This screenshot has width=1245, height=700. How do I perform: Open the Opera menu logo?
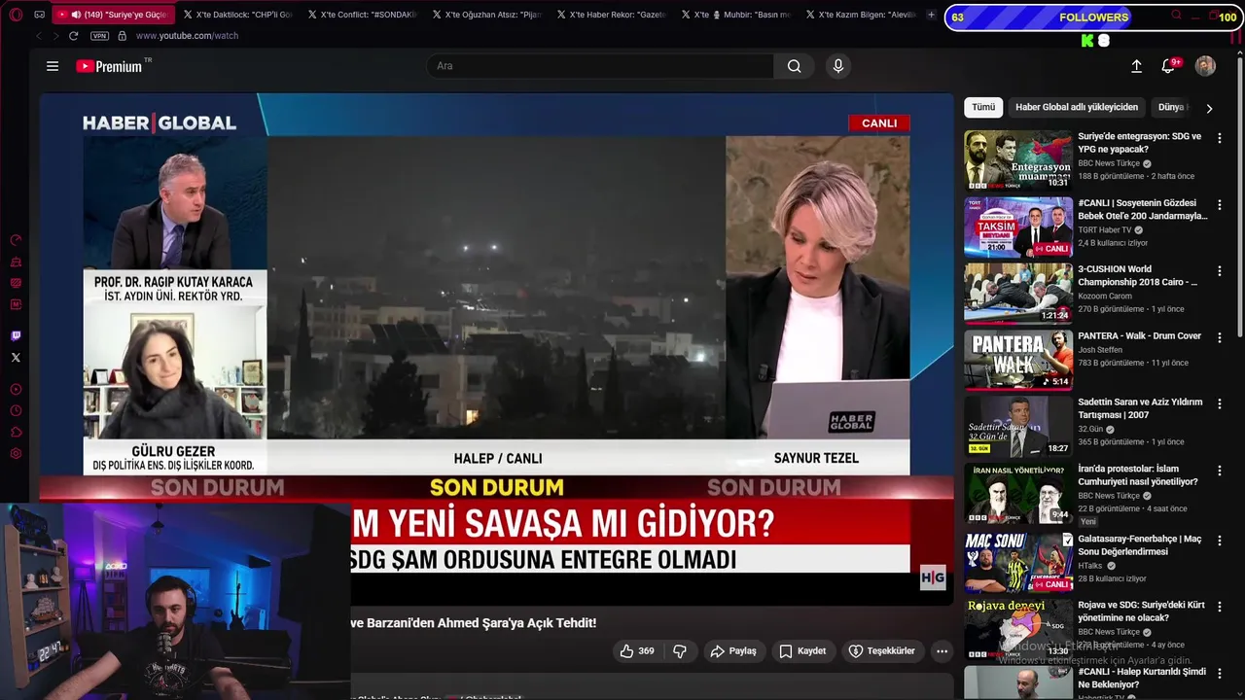(x=16, y=15)
